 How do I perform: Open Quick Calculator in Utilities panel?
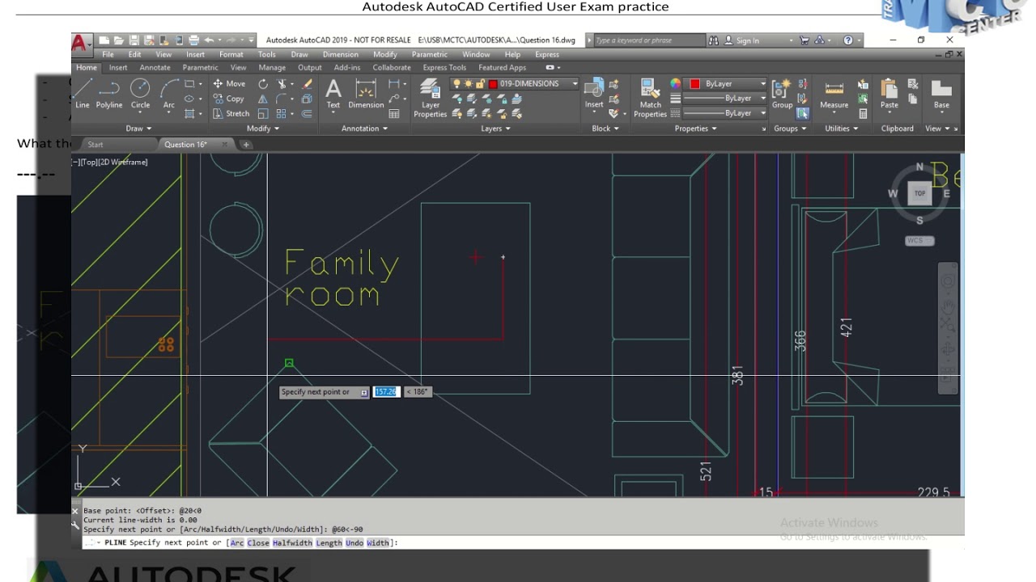click(863, 114)
